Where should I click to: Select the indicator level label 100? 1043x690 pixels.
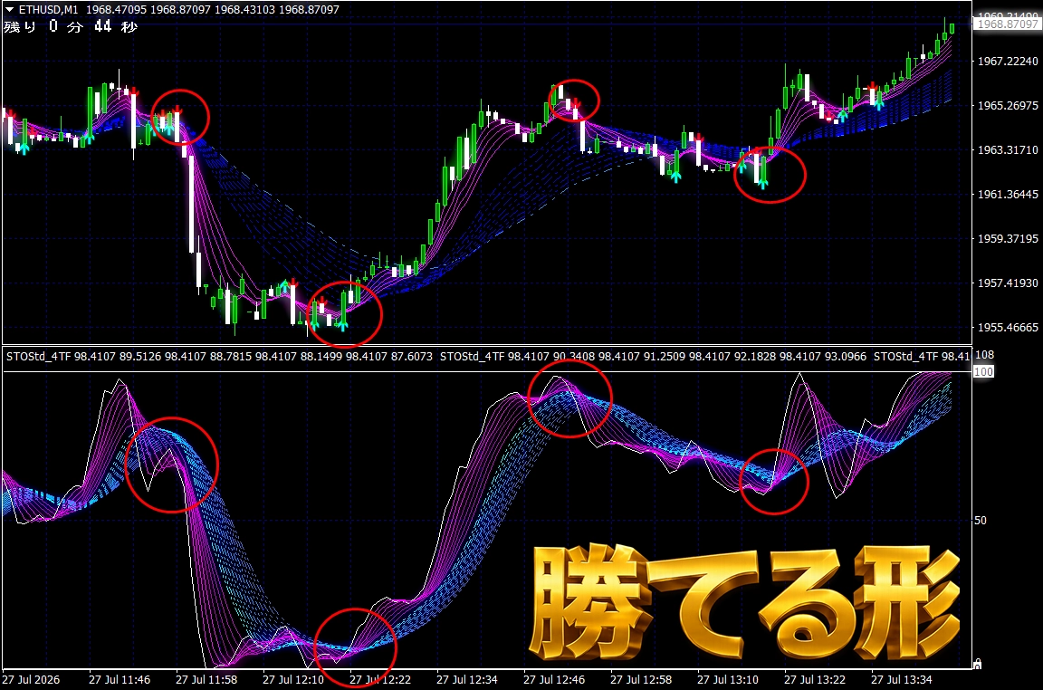pos(984,372)
